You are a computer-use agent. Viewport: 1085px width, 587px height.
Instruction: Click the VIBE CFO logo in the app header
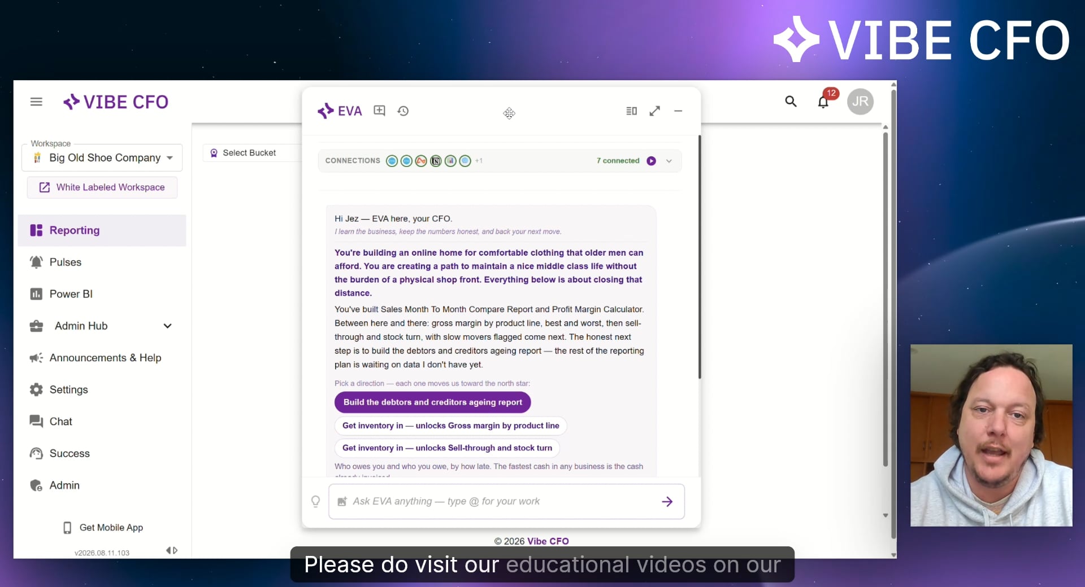tap(116, 102)
